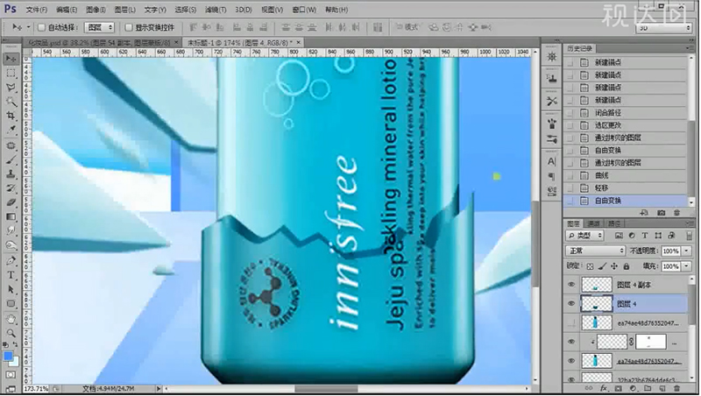The image size is (701, 396).
Task: Open the 正常 blend mode dropdown
Action: tap(595, 251)
